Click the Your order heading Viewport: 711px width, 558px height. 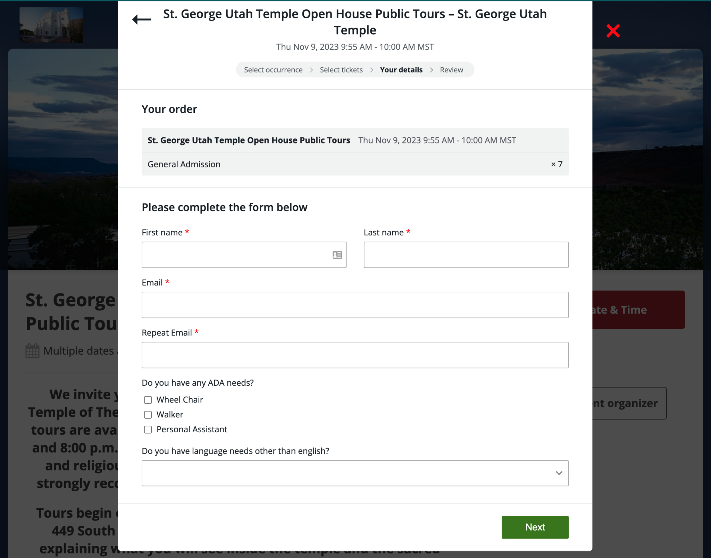pyautogui.click(x=169, y=109)
